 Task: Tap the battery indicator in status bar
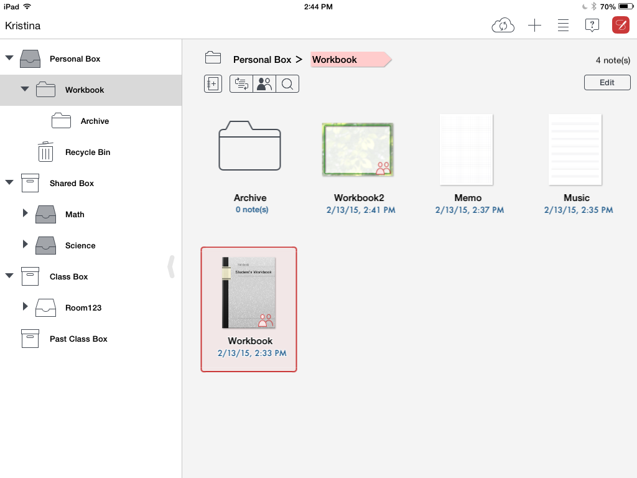[x=626, y=6]
